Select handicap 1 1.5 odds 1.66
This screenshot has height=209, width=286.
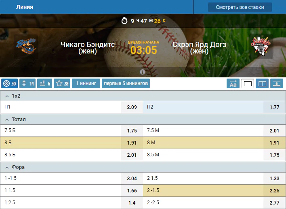coord(71,190)
